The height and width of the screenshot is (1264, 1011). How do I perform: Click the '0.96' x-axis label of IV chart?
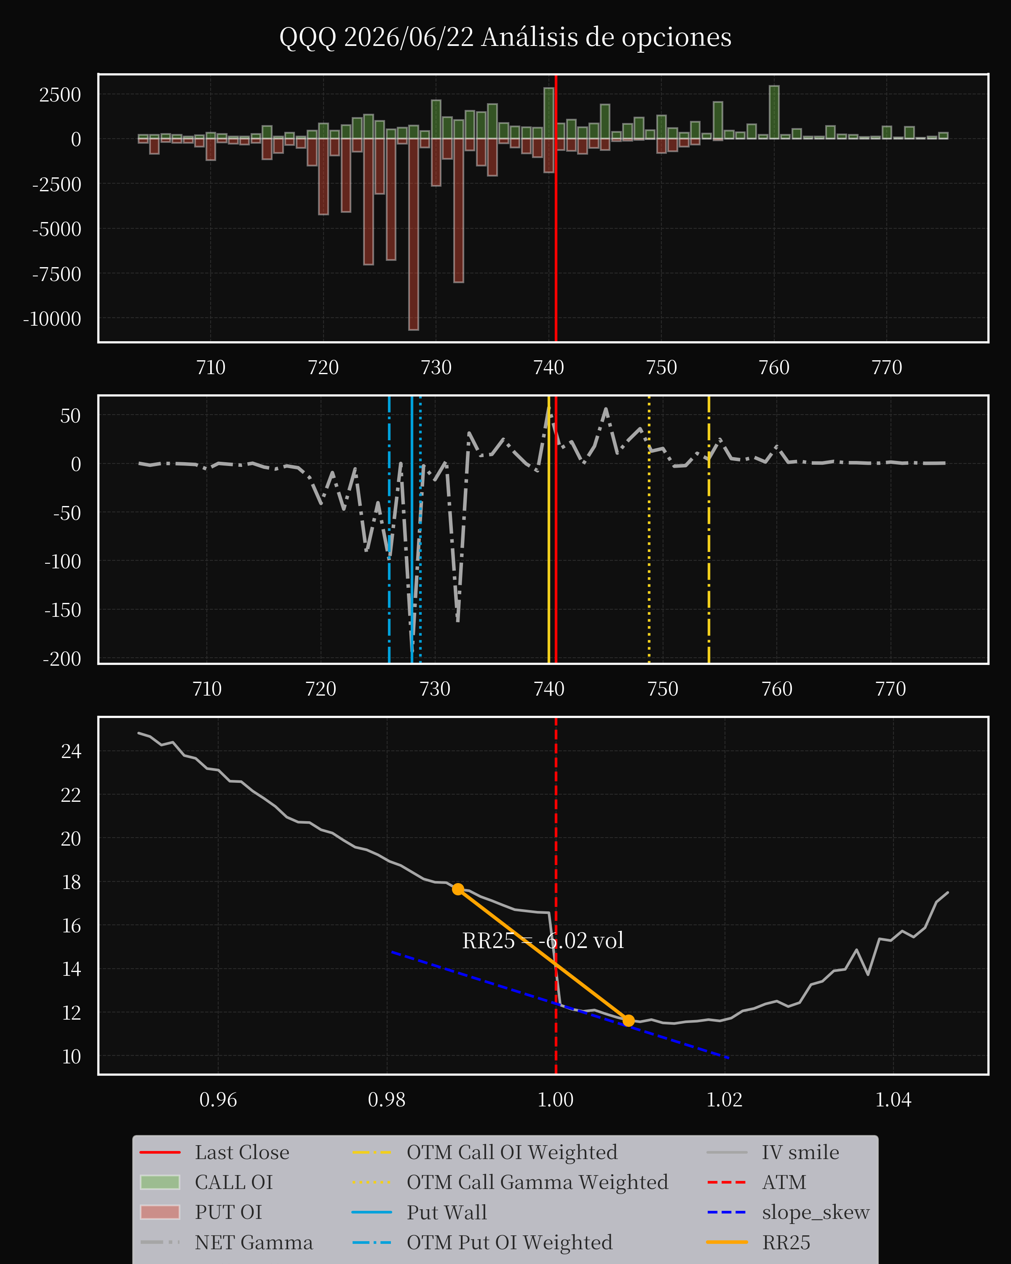(218, 1099)
